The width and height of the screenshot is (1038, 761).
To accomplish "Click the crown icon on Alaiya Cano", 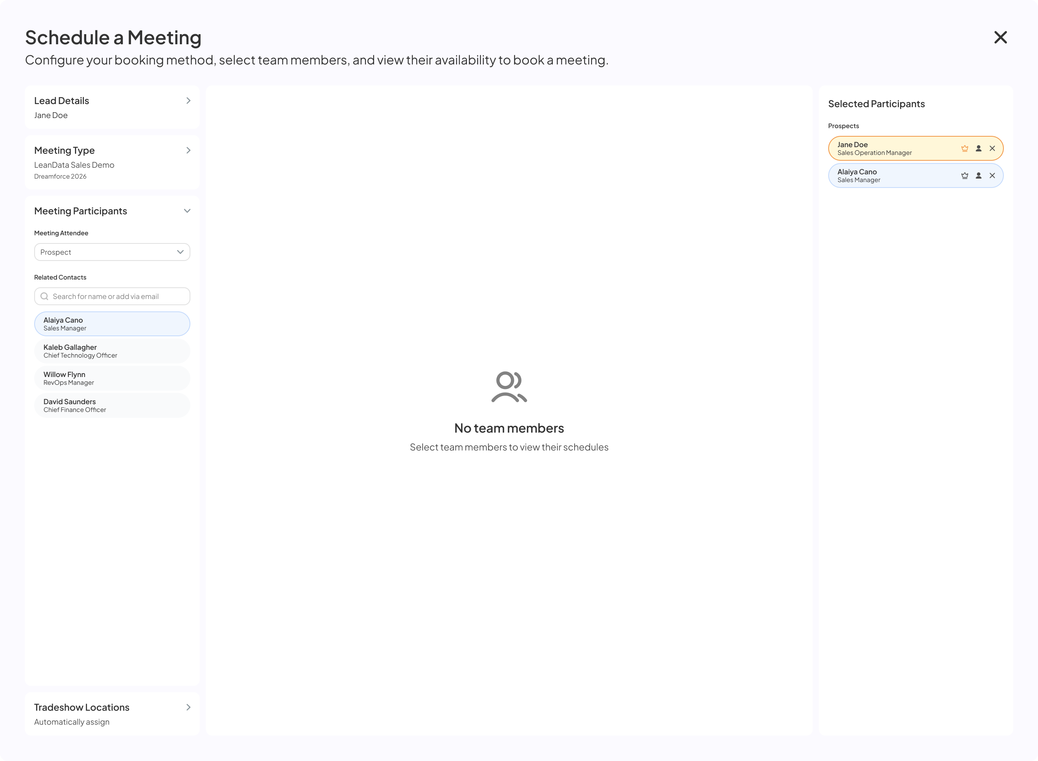I will tap(964, 175).
